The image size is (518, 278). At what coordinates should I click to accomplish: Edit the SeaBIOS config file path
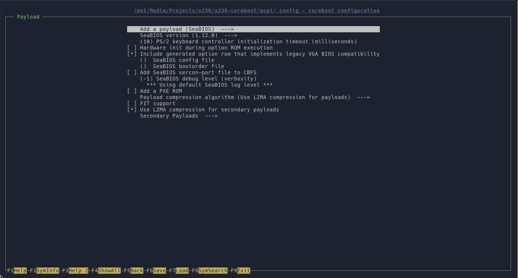(x=177, y=60)
